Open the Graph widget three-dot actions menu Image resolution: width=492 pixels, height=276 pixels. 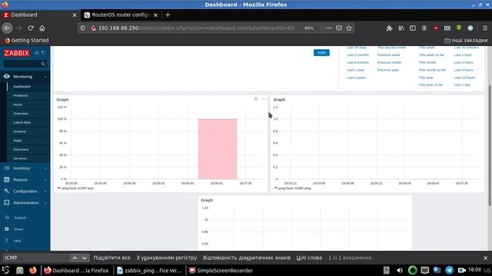(x=263, y=99)
